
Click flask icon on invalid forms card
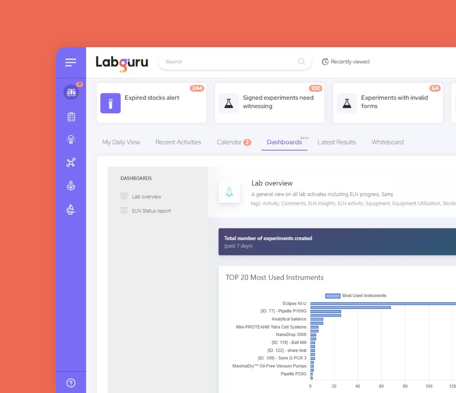pyautogui.click(x=347, y=103)
